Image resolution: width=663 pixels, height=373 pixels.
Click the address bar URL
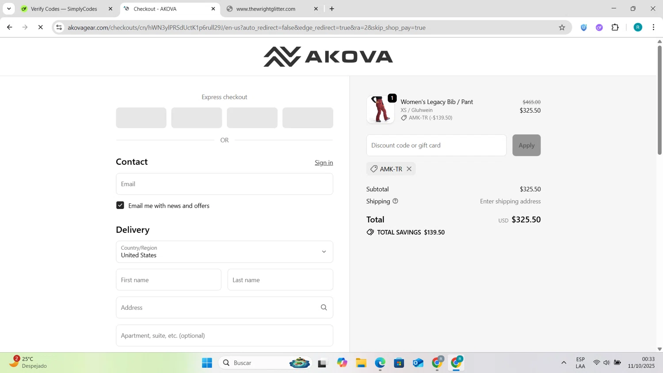[x=247, y=27]
